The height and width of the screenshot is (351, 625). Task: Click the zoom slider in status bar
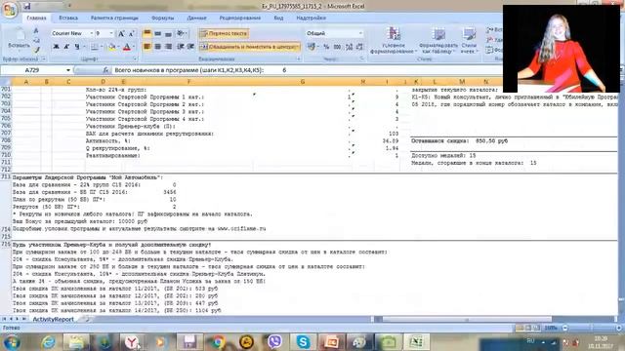point(592,328)
